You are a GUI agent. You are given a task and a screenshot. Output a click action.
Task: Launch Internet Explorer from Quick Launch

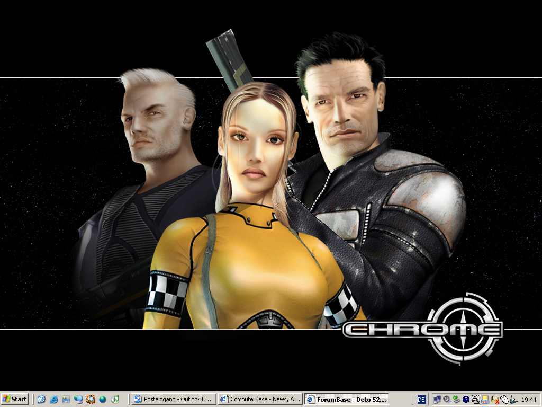[54, 400]
